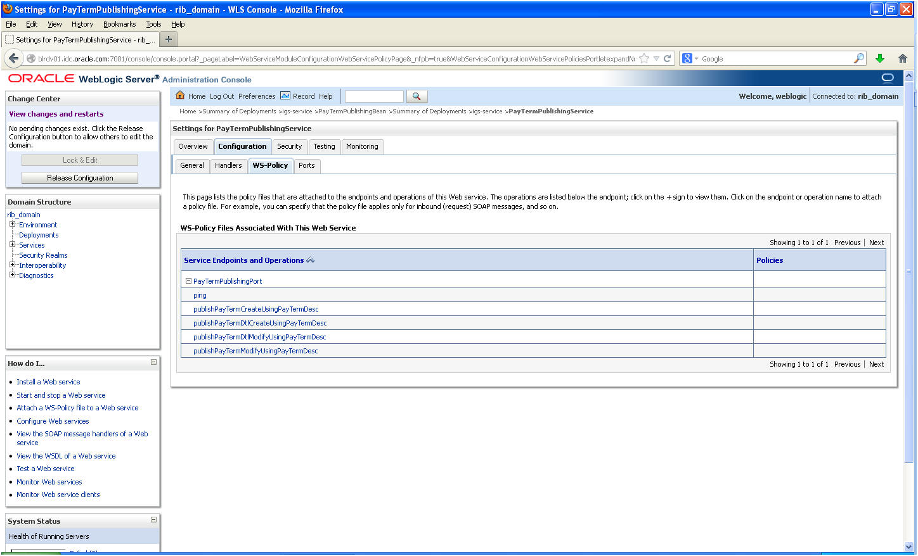Click the Home breadcrumb link
Image resolution: width=918 pixels, height=556 pixels.
tap(188, 111)
